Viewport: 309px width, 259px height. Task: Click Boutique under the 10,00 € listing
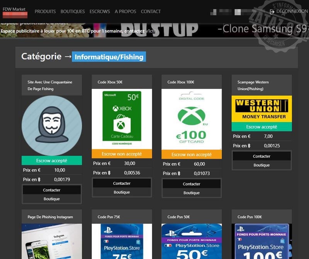click(52, 199)
